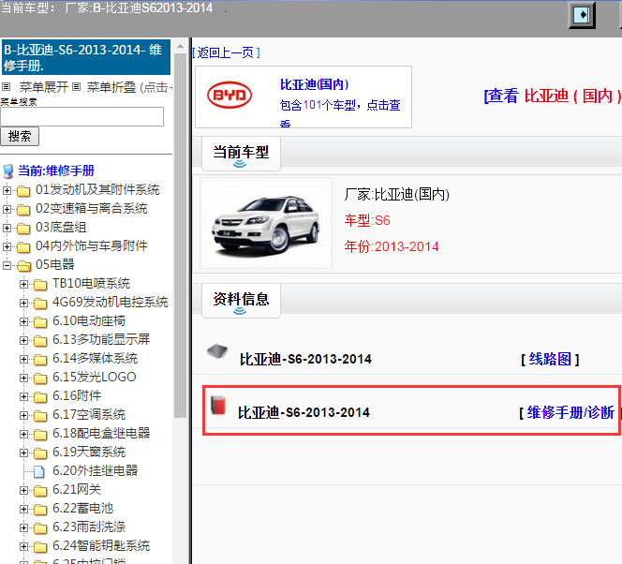This screenshot has width=622, height=564.
Task: Click the gray chip icon for 线路图 row
Action: click(x=217, y=351)
